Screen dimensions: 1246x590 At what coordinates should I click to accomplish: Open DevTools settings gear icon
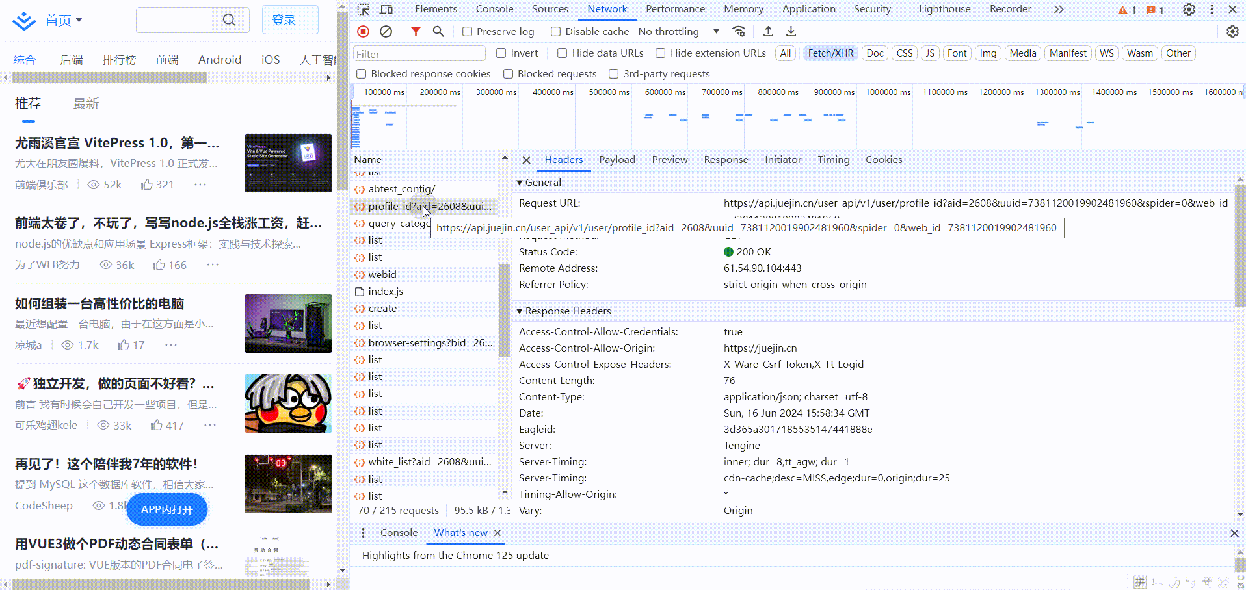coord(1189,9)
